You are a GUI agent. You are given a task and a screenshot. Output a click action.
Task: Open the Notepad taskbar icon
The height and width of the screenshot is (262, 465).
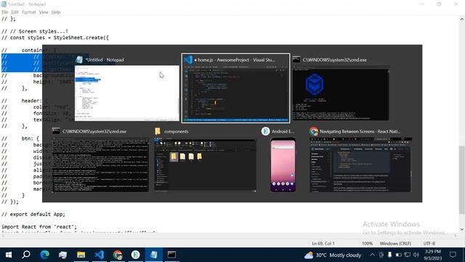click(153, 255)
